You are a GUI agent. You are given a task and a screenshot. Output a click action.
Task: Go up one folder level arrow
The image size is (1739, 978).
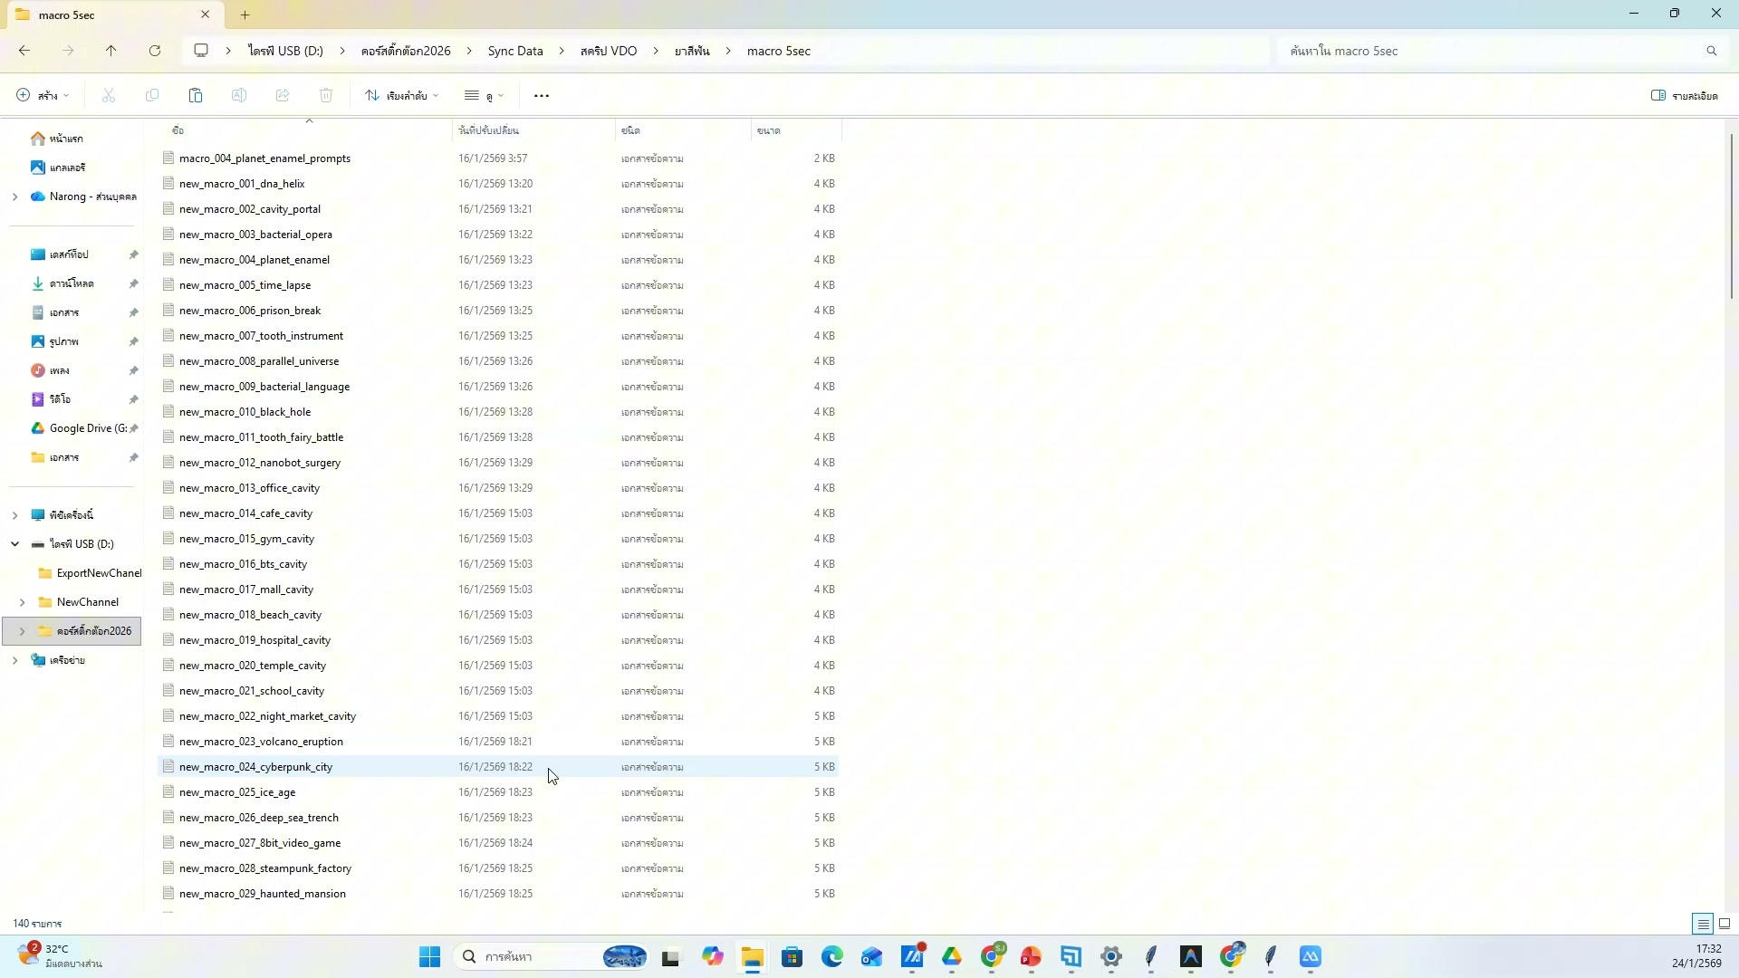click(x=110, y=51)
